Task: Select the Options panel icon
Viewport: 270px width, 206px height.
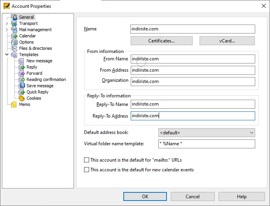Action: click(x=14, y=42)
